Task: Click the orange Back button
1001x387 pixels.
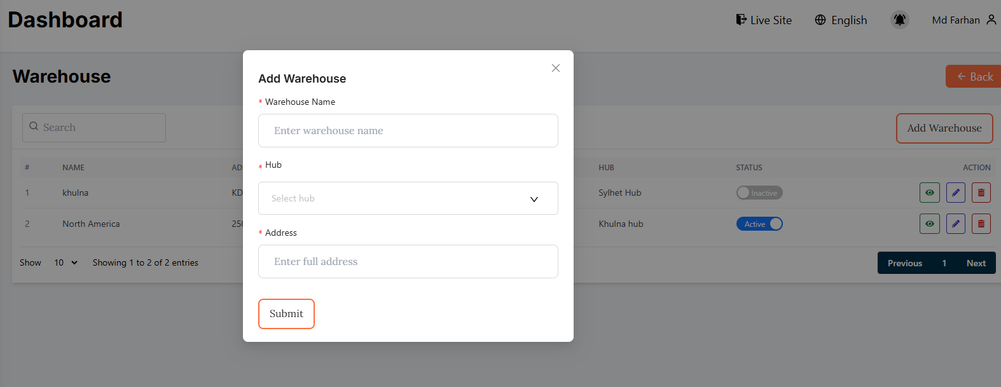Action: (x=974, y=76)
